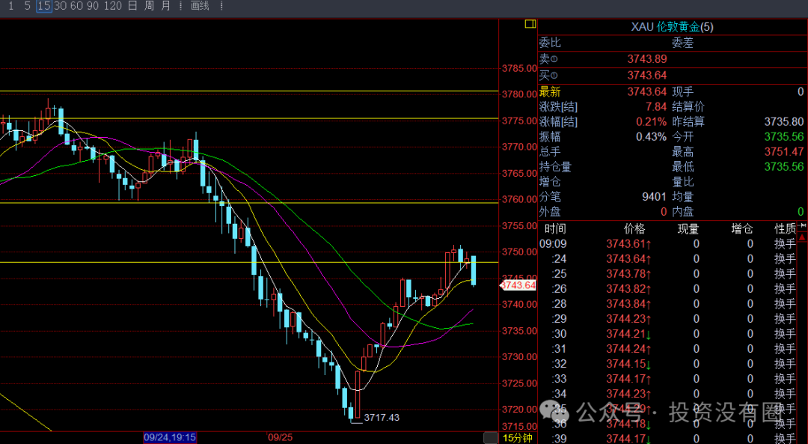
Task: Switch to daily chart 日
Action: pos(132,6)
